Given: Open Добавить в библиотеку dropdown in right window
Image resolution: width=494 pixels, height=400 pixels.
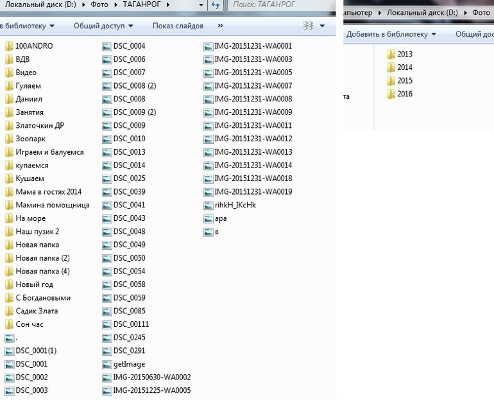Looking at the screenshot, I should 391,34.
